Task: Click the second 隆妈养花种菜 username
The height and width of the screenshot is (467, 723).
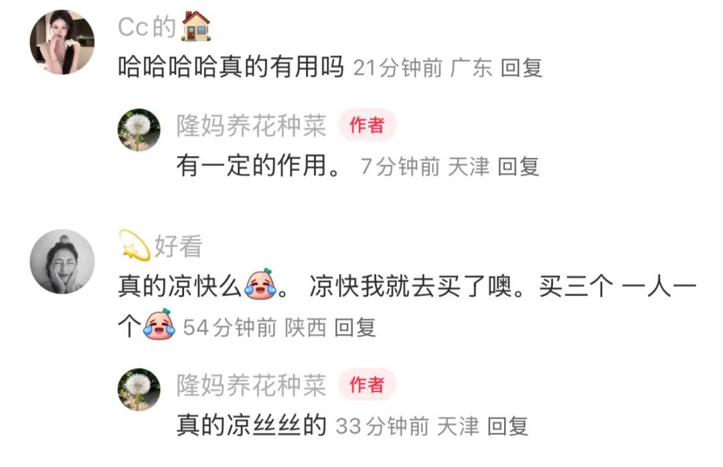Action: (x=251, y=385)
